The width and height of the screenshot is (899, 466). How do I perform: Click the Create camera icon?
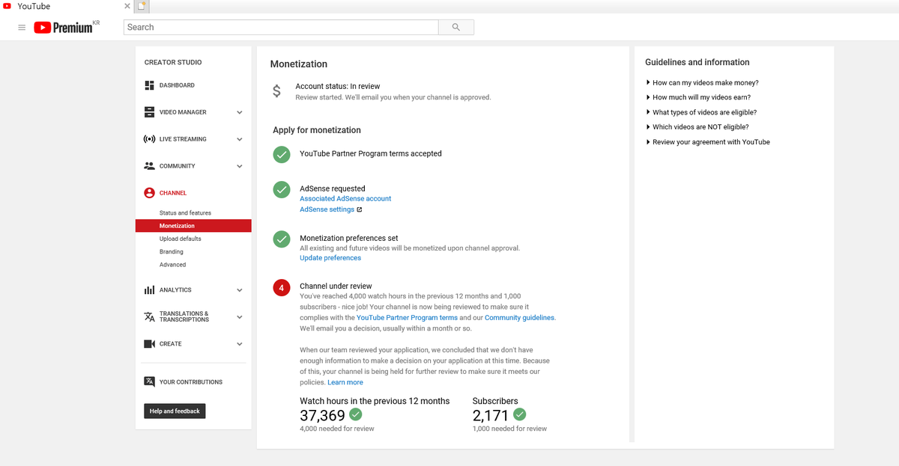(149, 344)
